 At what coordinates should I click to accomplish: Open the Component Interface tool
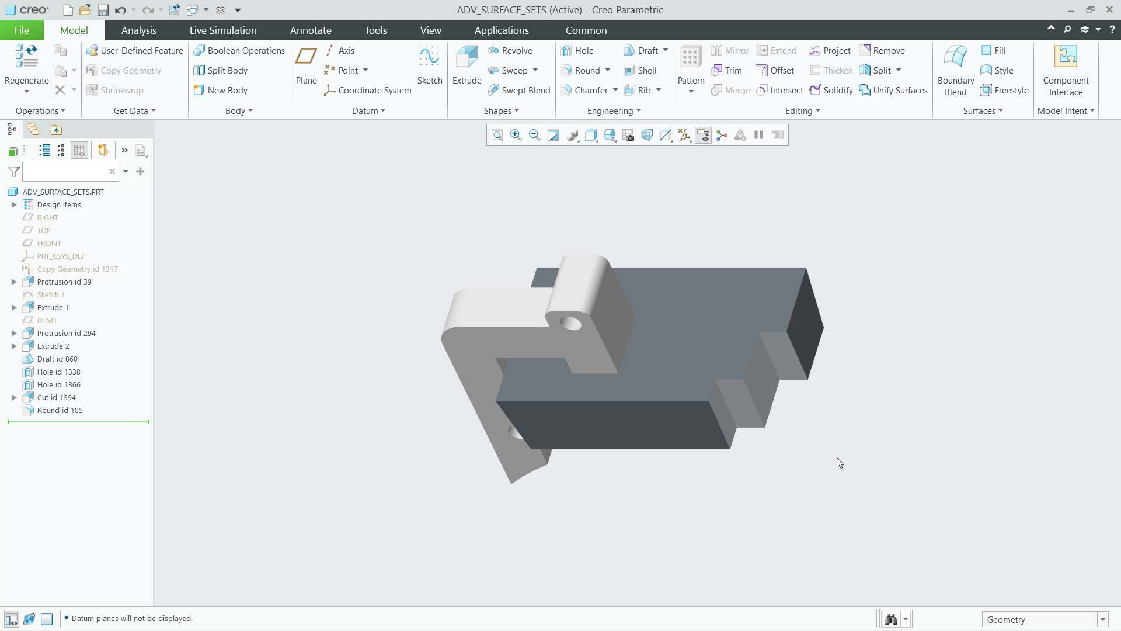pyautogui.click(x=1067, y=64)
